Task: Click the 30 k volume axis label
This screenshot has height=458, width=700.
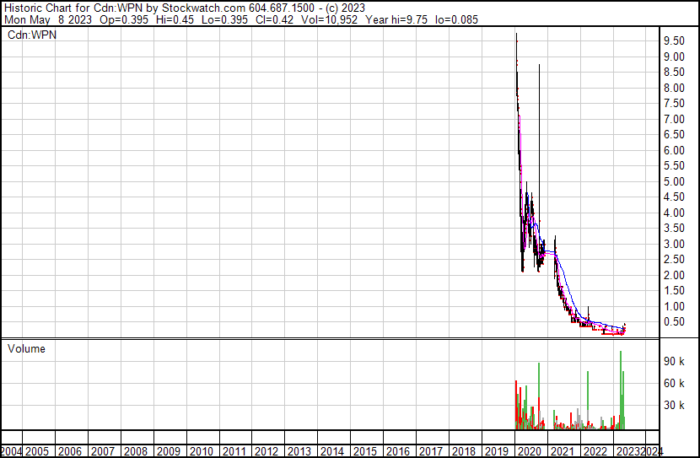Action: pyautogui.click(x=674, y=405)
